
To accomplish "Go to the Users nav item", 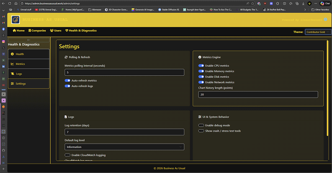I will coord(55,30).
